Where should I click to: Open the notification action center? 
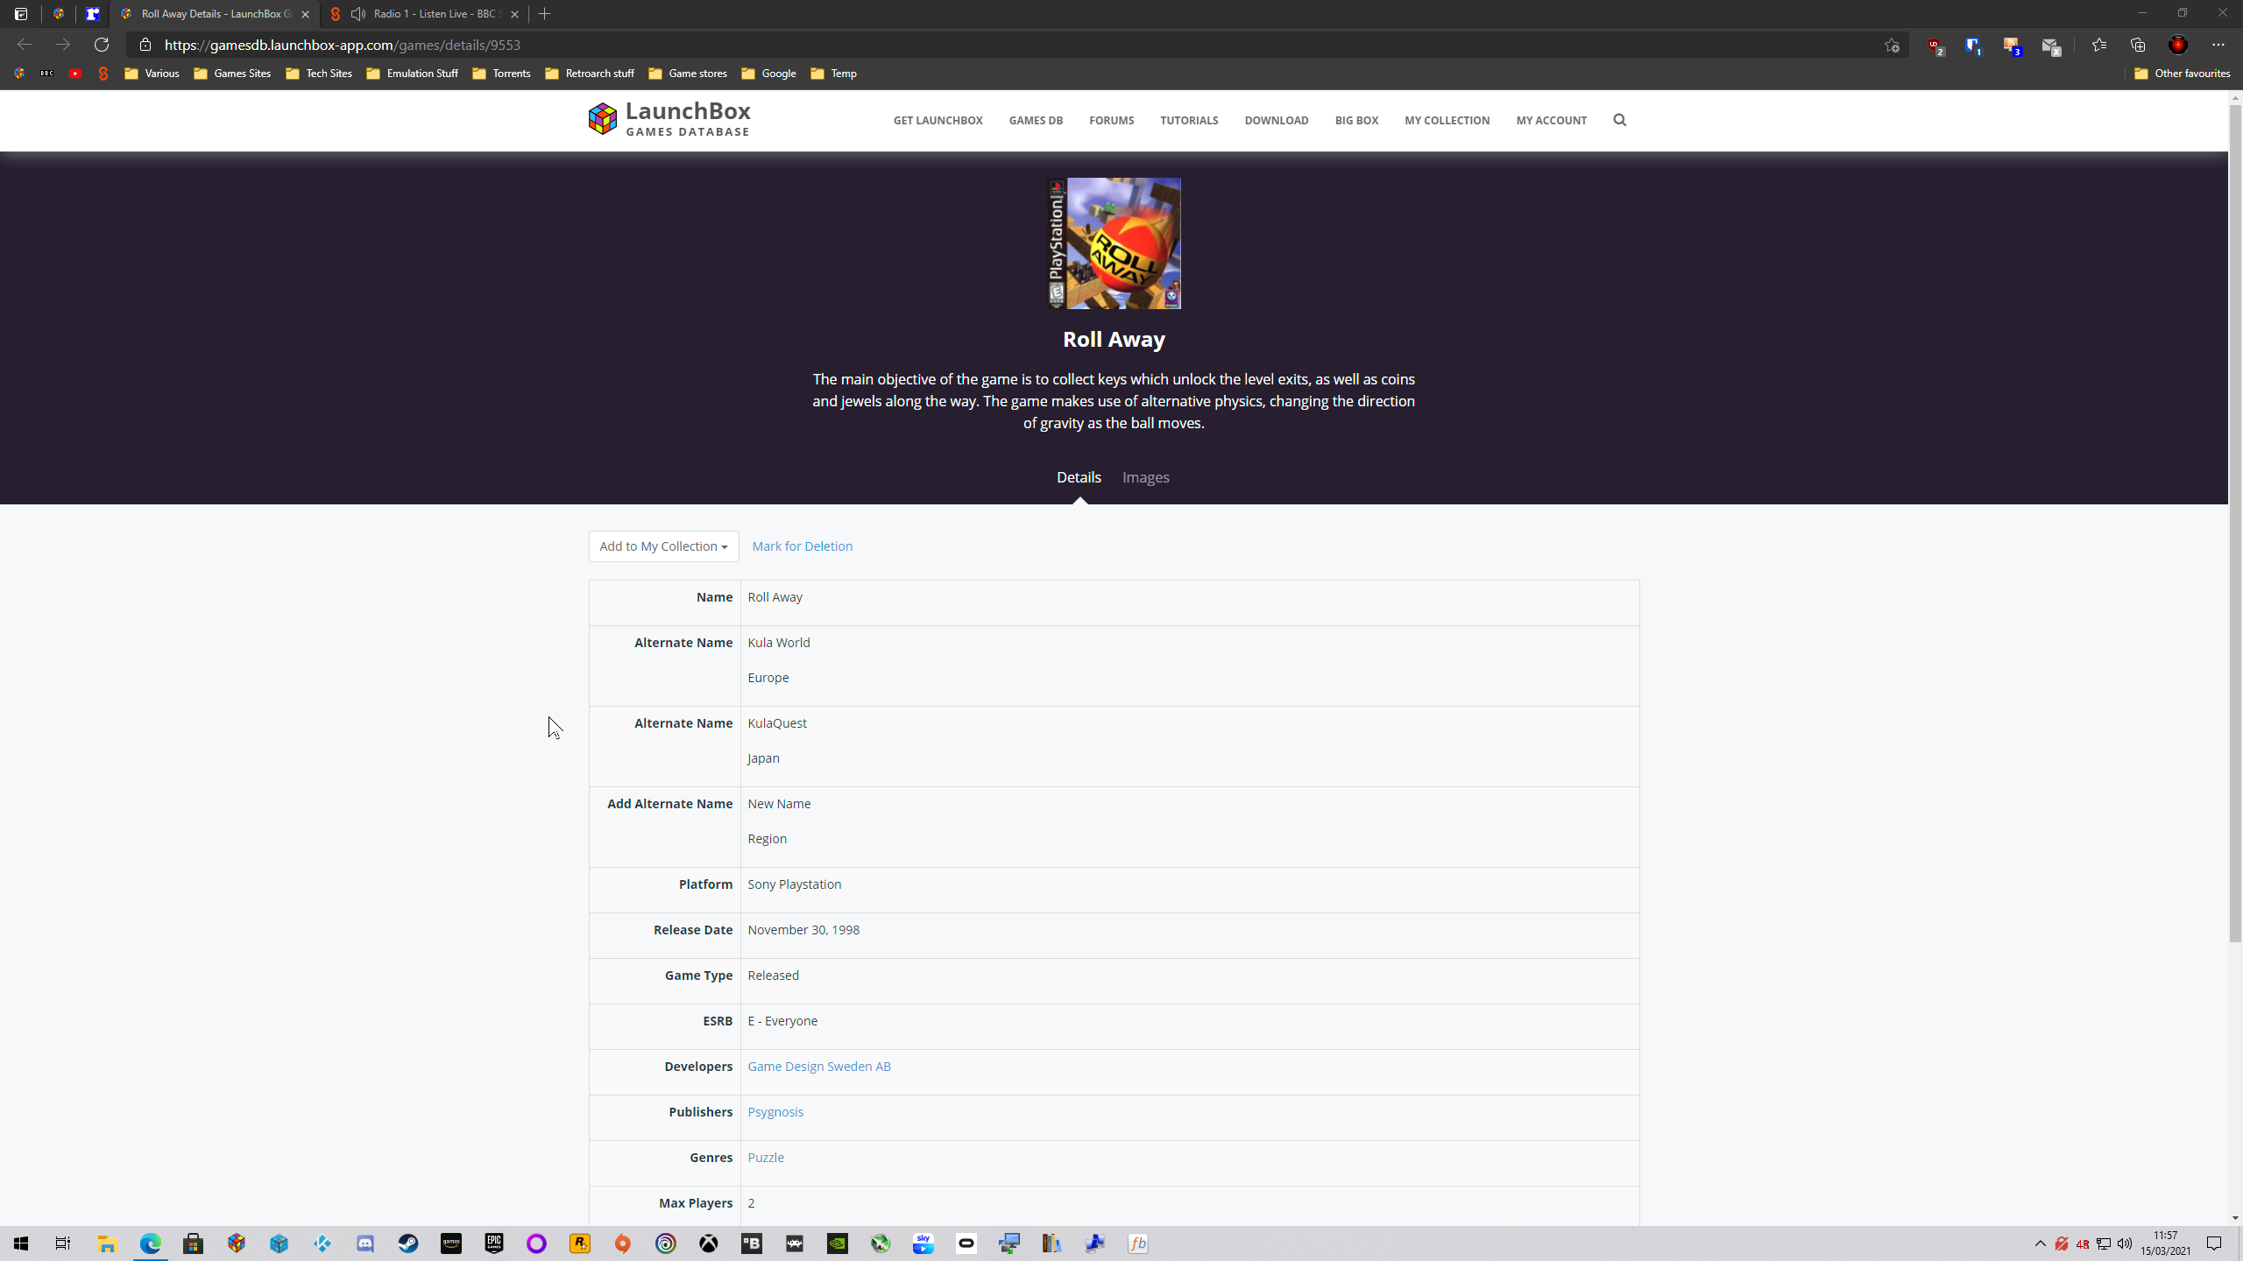2214,1243
